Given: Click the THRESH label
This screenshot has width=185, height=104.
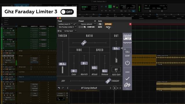Looking at the screenshot, I should pos(62,36).
